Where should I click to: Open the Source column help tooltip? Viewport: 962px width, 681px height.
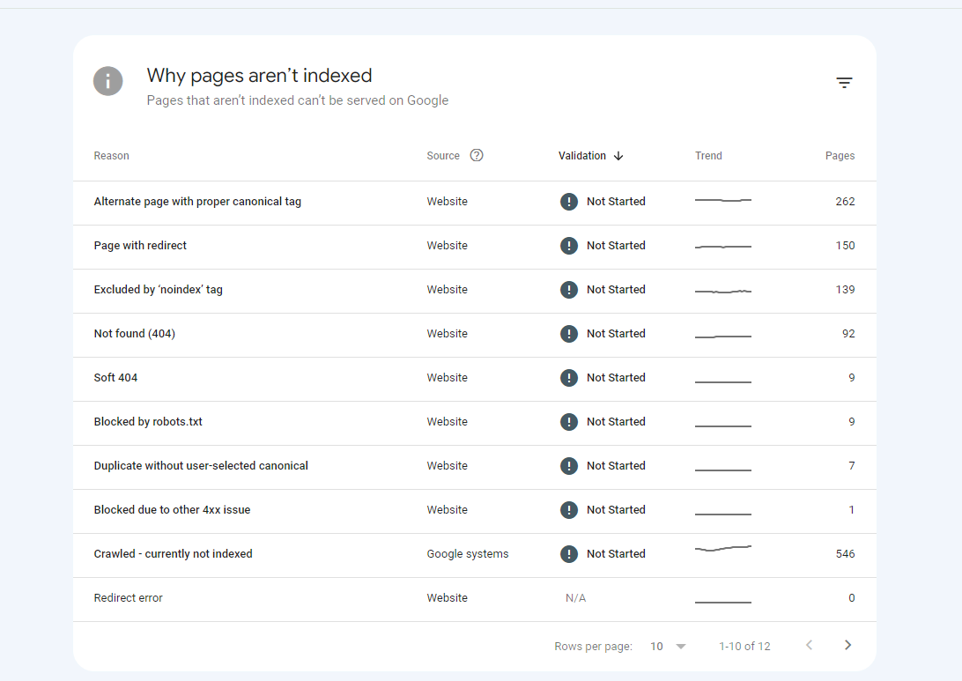(x=477, y=154)
